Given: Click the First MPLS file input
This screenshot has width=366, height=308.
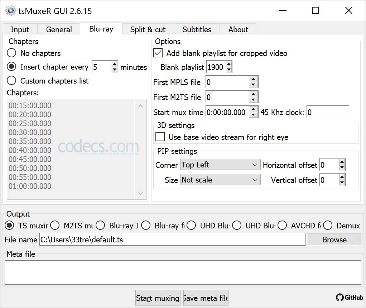Looking at the screenshot, I should (227, 82).
